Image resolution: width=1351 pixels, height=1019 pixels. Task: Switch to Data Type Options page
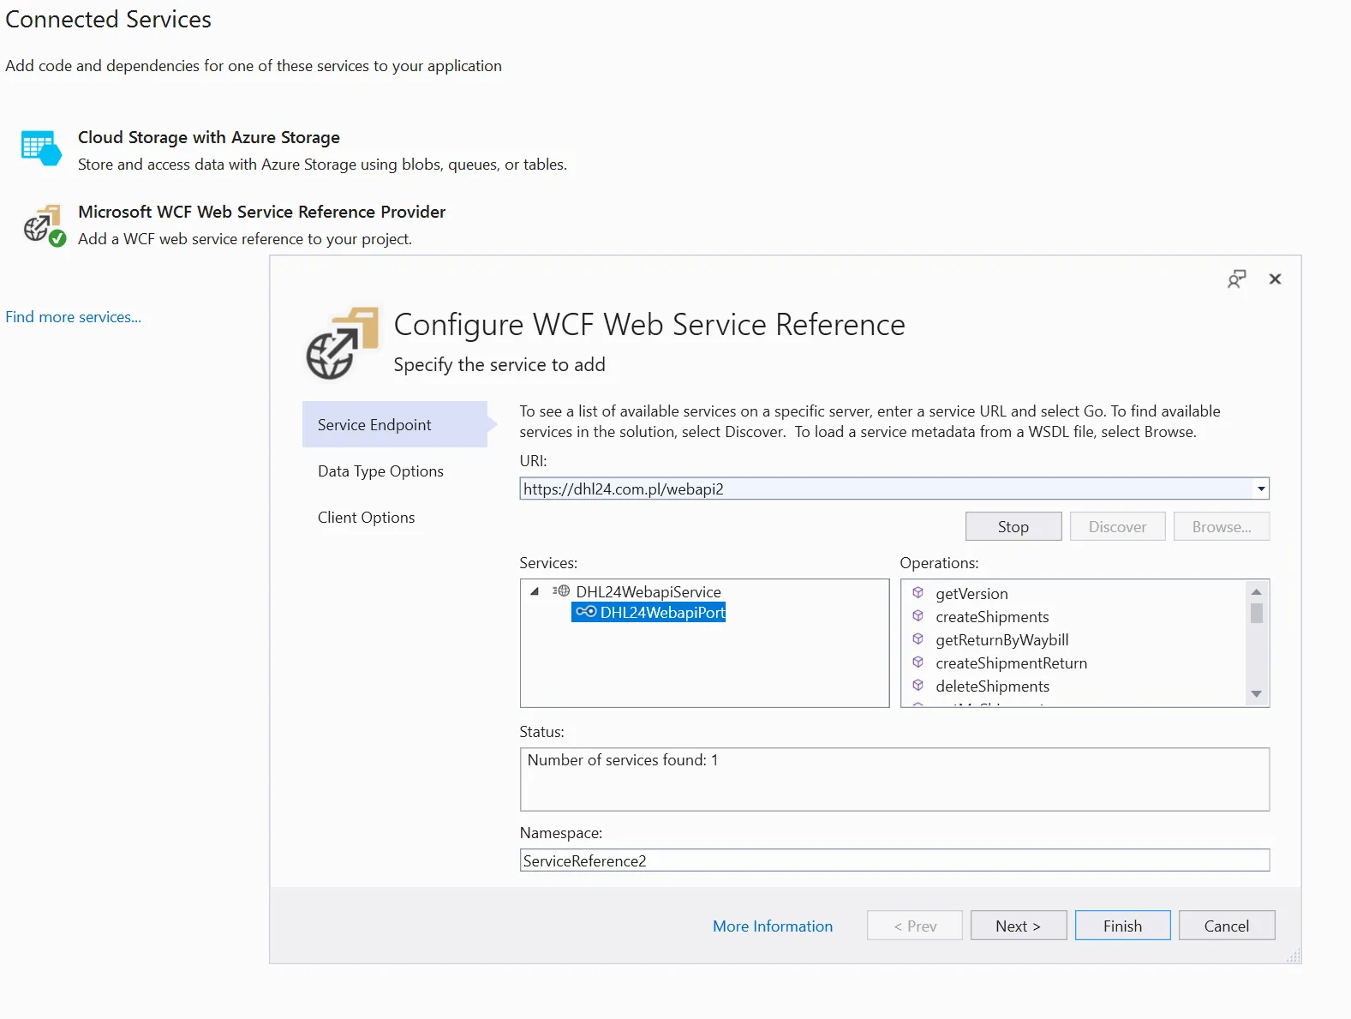380,471
